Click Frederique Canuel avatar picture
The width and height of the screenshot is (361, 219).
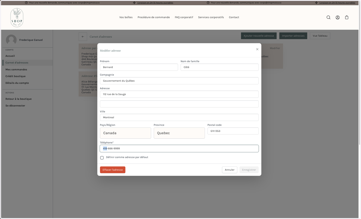click(11, 40)
